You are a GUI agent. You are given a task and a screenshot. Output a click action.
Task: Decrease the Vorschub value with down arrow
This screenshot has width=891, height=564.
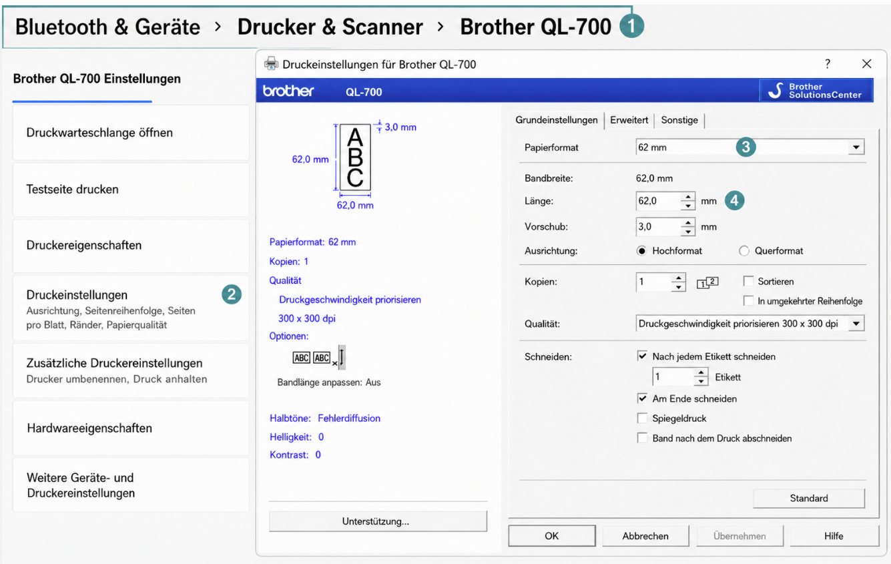point(688,232)
